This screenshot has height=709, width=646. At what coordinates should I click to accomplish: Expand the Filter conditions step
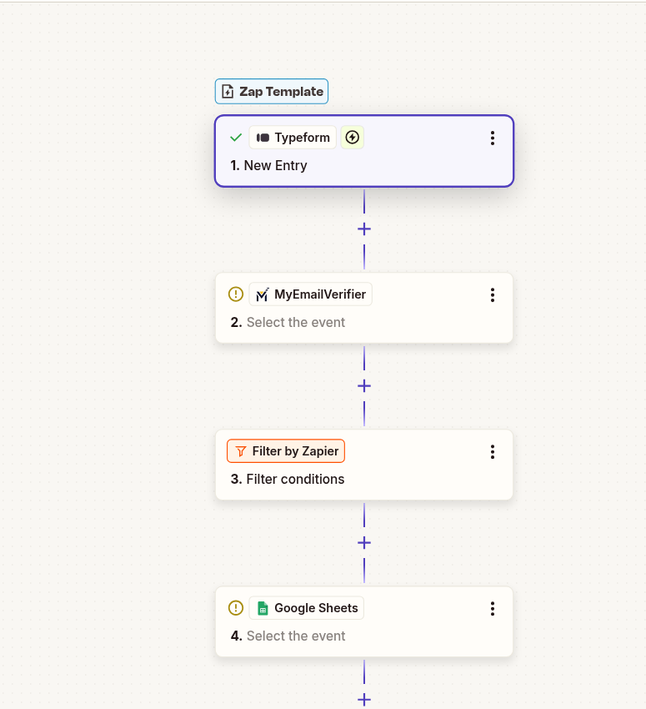364,465
